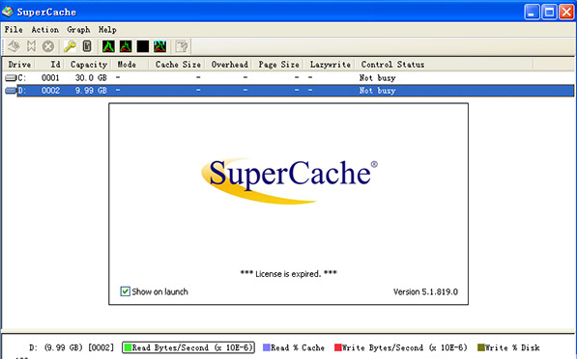Open the Action menu
The width and height of the screenshot is (577, 359).
44,29
